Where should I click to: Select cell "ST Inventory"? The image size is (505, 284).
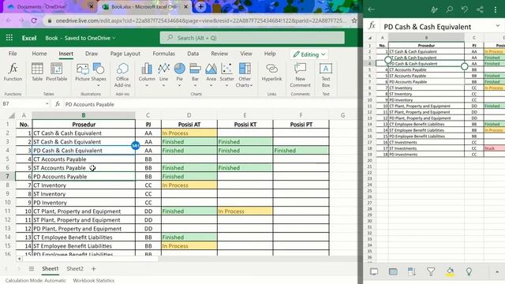point(84,194)
